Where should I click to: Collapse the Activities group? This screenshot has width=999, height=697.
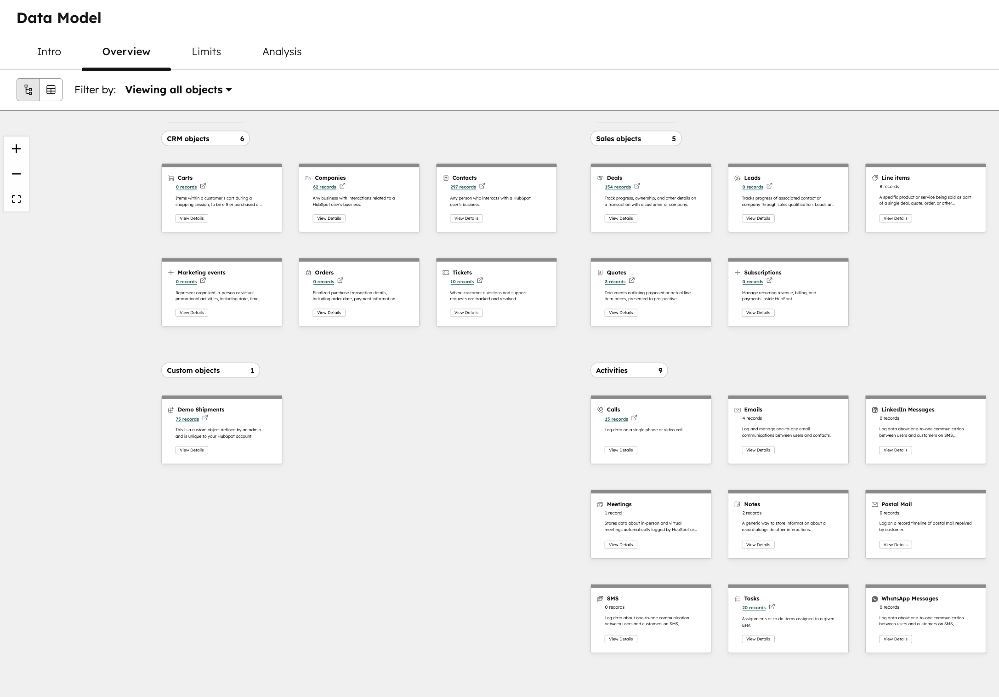pyautogui.click(x=629, y=371)
